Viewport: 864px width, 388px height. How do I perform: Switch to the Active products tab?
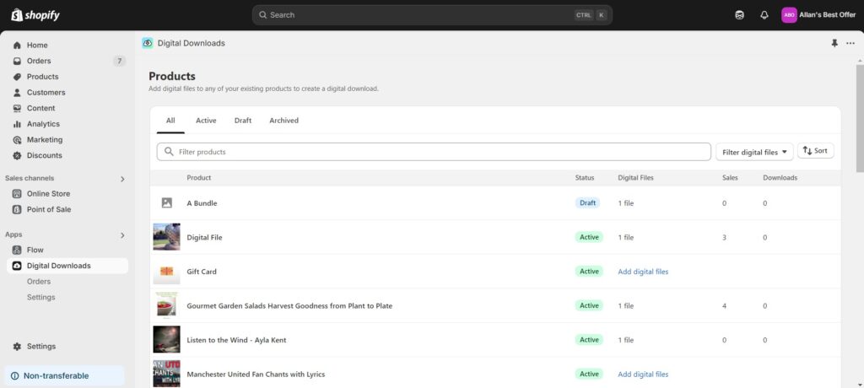(x=206, y=121)
